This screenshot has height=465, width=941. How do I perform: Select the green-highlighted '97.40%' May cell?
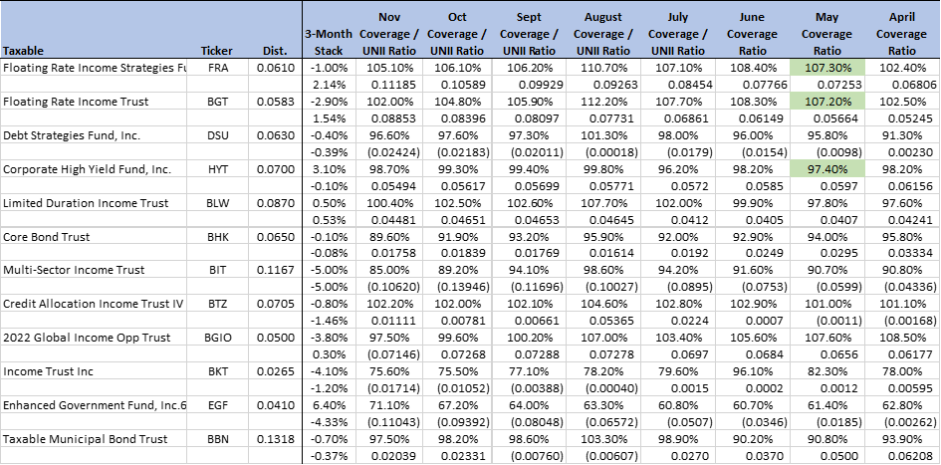[x=826, y=169]
